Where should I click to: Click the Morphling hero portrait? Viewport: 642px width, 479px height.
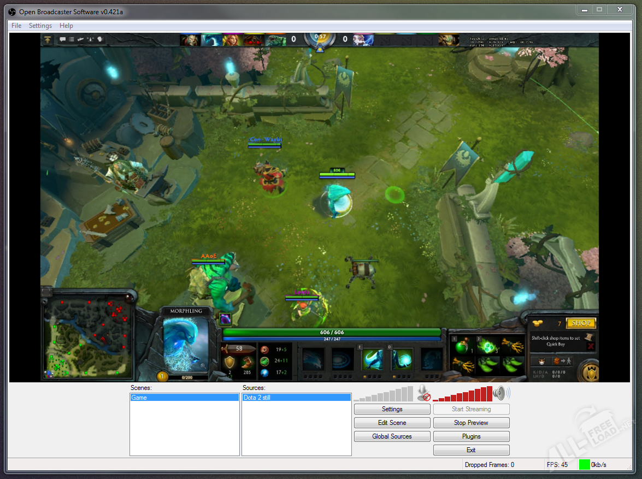point(186,342)
